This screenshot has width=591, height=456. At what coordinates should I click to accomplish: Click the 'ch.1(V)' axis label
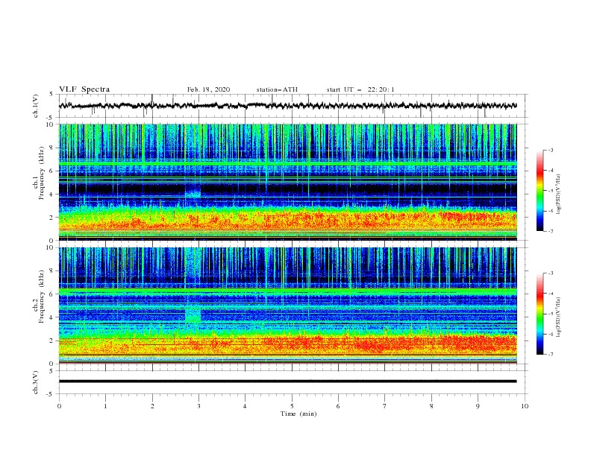pyautogui.click(x=36, y=106)
